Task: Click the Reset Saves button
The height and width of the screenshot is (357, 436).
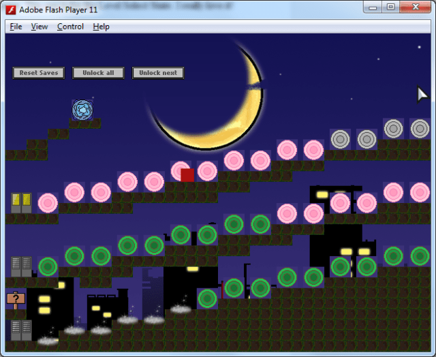Action: click(x=39, y=73)
